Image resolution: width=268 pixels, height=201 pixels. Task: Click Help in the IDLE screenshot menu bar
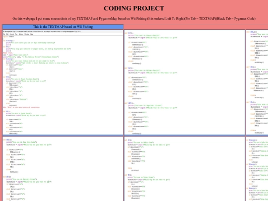tap(32, 34)
